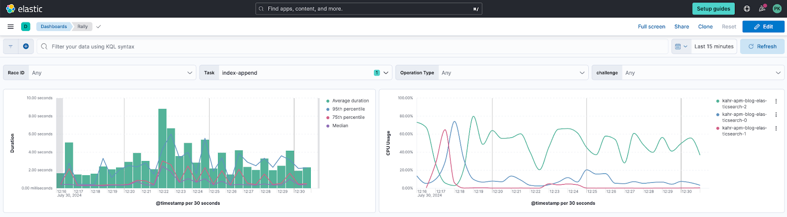The image size is (787, 217).
Task: Open the newsfeed notifications icon
Action: pos(762,9)
